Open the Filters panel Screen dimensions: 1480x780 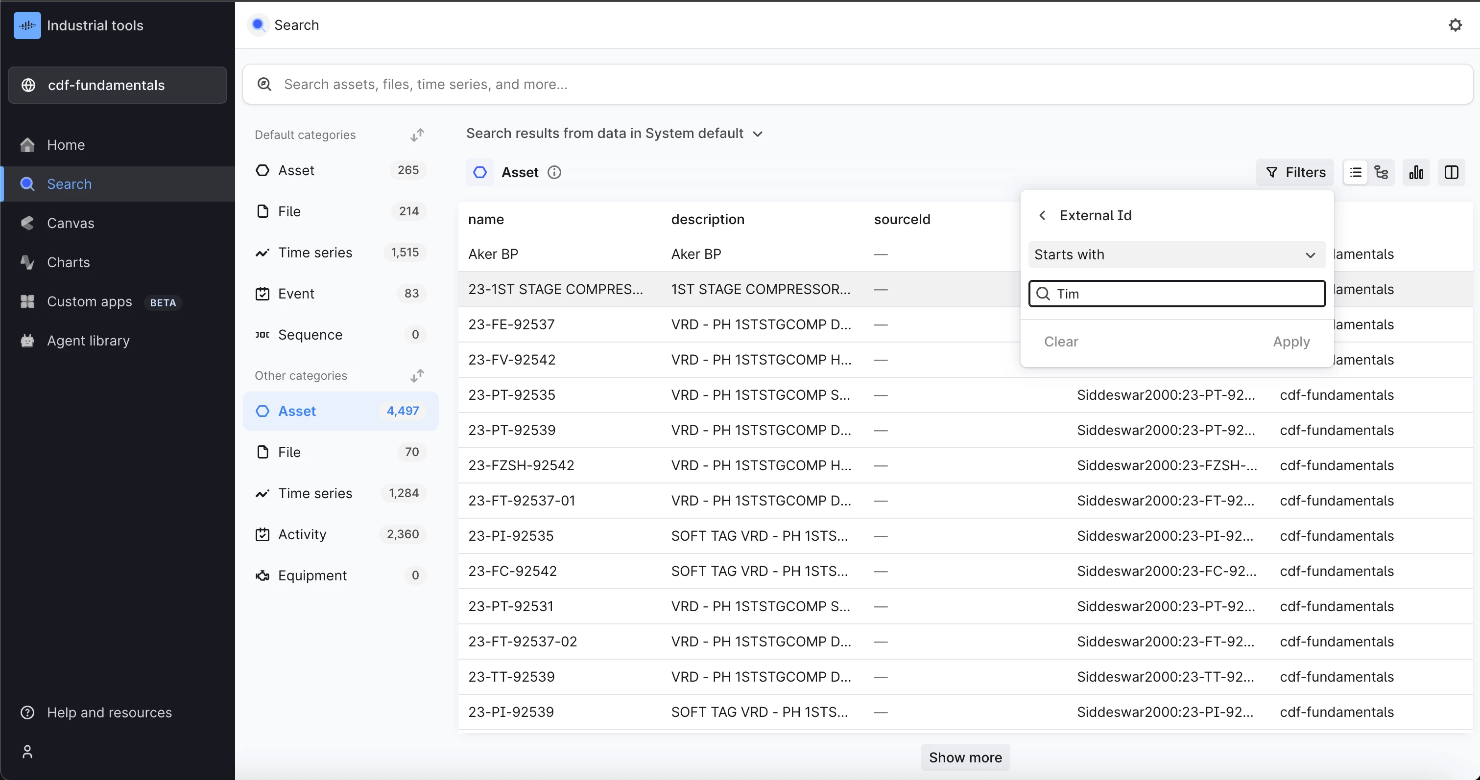point(1295,172)
